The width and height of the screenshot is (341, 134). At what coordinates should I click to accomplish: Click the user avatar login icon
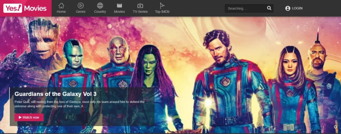click(288, 8)
